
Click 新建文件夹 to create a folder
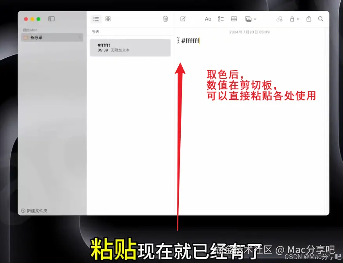tap(35, 210)
